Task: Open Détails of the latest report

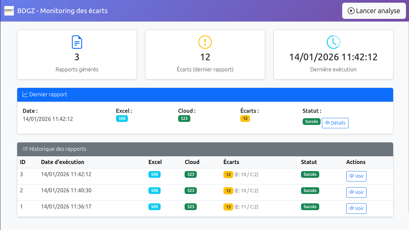Action: (x=335, y=123)
